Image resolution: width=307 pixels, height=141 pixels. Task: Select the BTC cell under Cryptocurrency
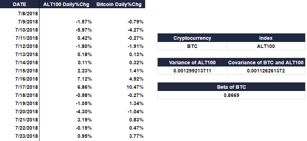click(x=192, y=46)
